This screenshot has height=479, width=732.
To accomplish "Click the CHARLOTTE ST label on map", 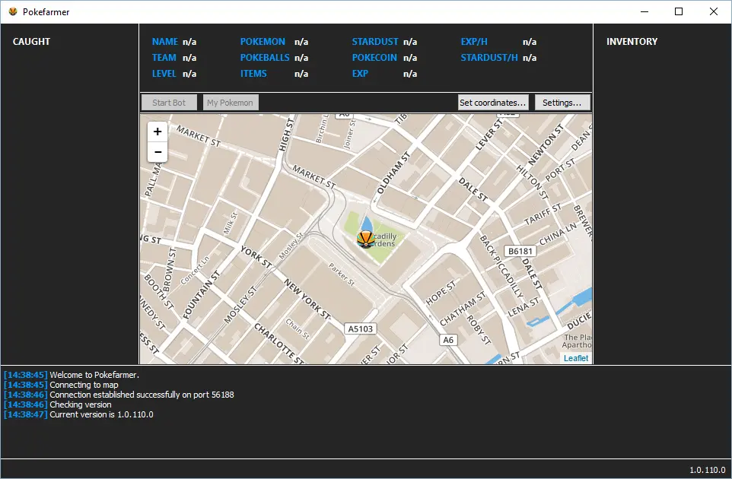I will pyautogui.click(x=278, y=344).
